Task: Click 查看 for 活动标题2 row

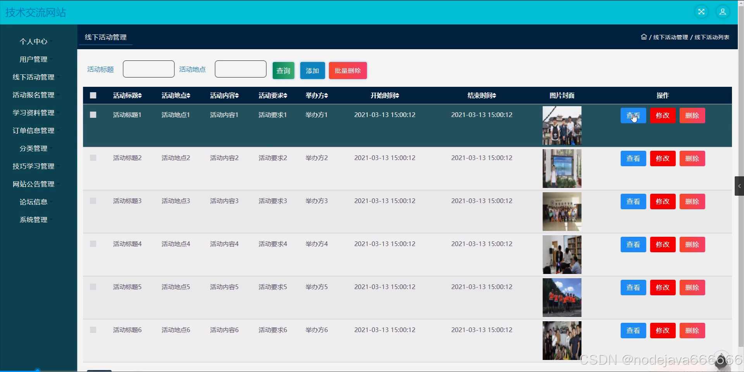Action: click(x=633, y=158)
